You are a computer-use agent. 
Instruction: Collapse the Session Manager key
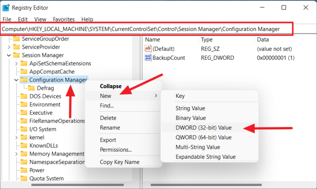[x=9, y=55]
